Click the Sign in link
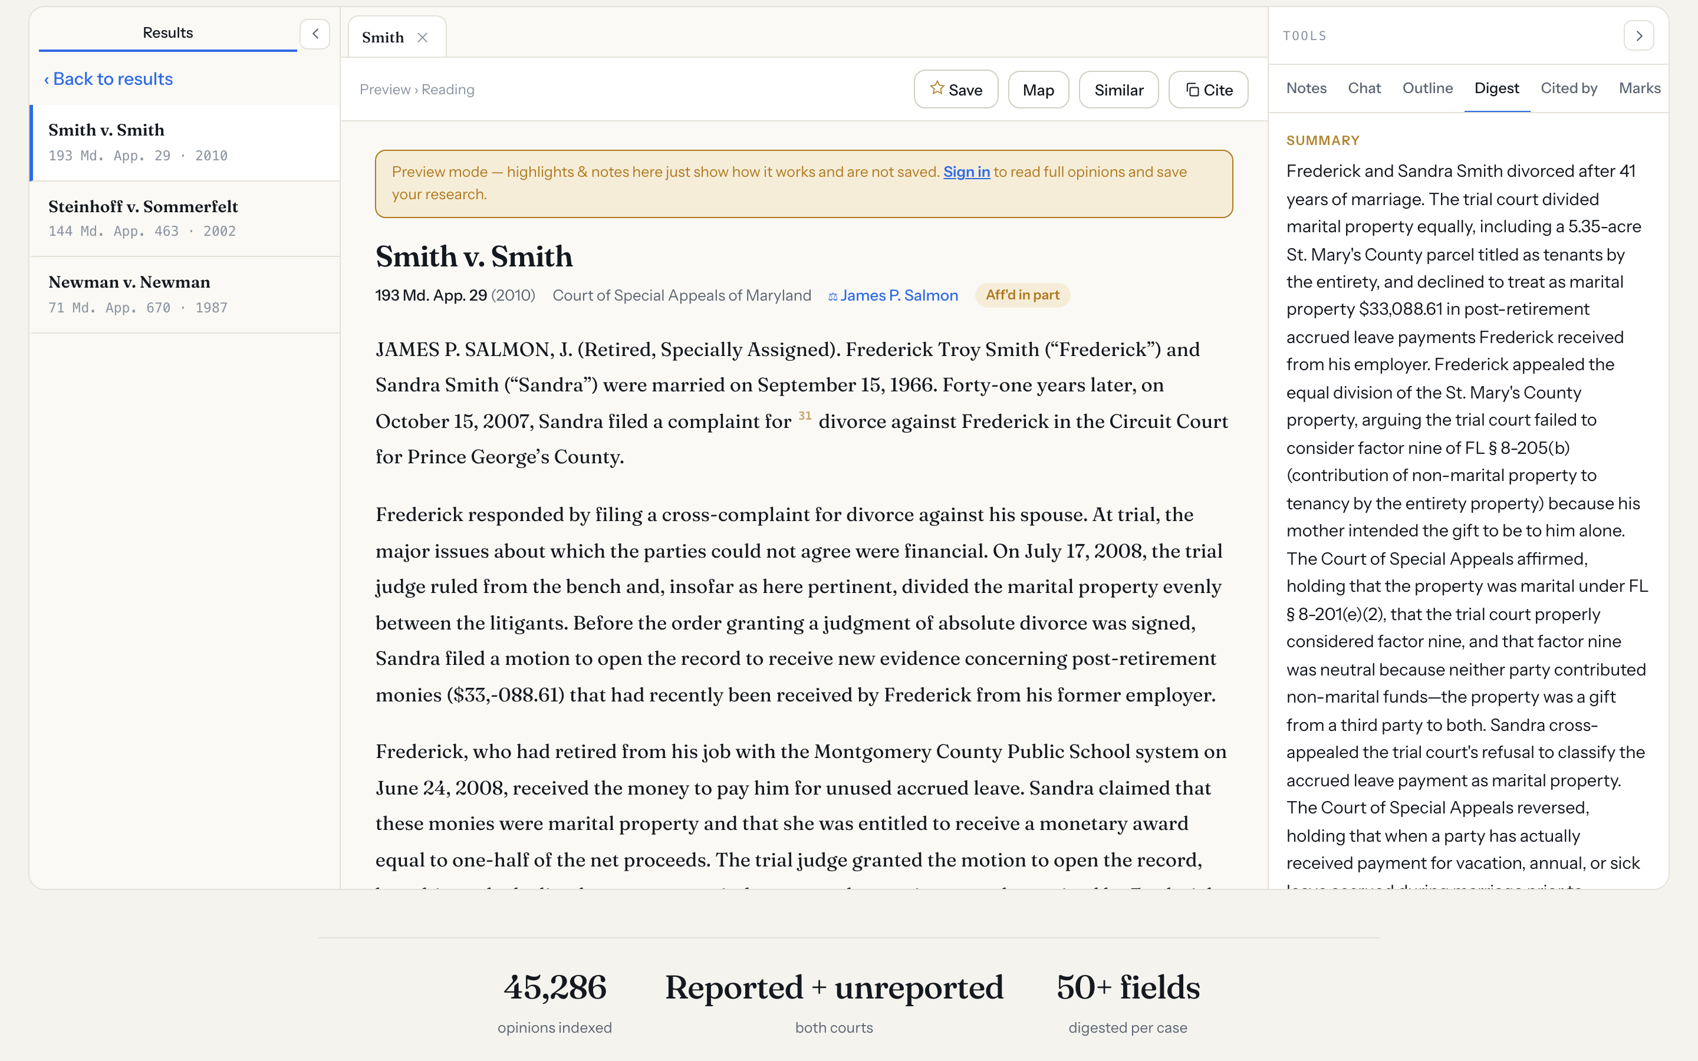Screen dimensions: 1698x1061 966,172
